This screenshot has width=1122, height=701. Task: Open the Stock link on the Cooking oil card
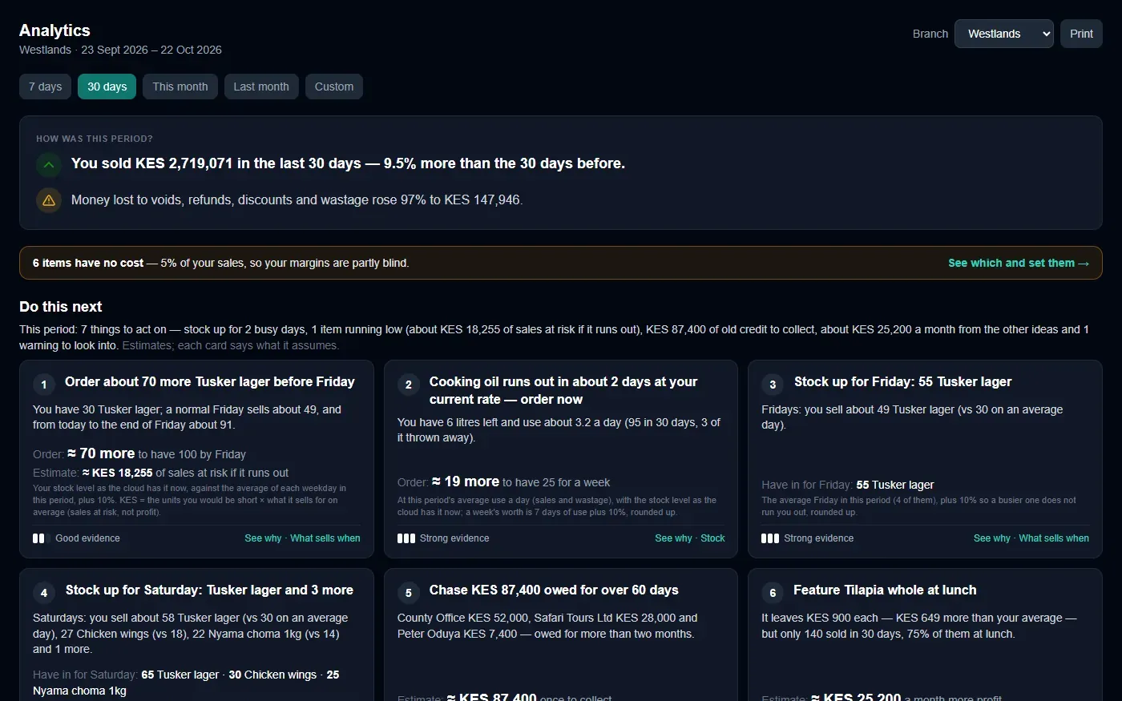712,538
